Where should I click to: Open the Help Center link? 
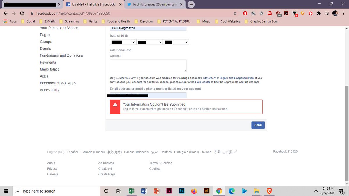(202, 82)
